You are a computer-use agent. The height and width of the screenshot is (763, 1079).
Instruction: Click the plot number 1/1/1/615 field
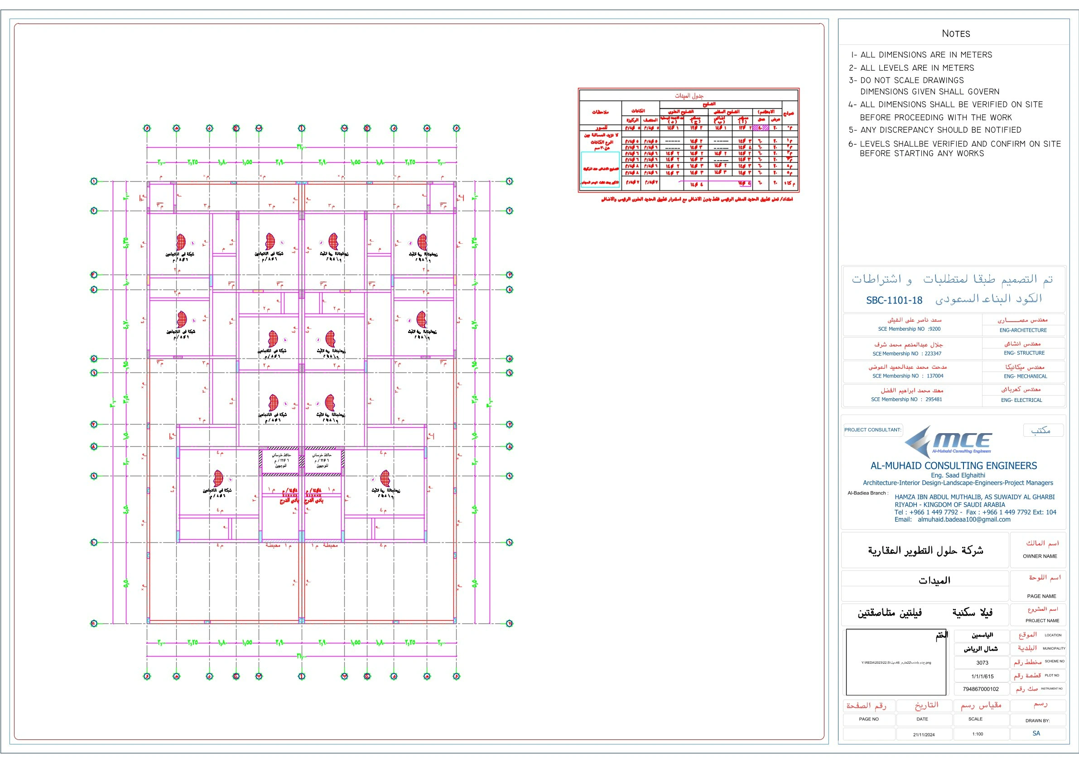tap(982, 676)
